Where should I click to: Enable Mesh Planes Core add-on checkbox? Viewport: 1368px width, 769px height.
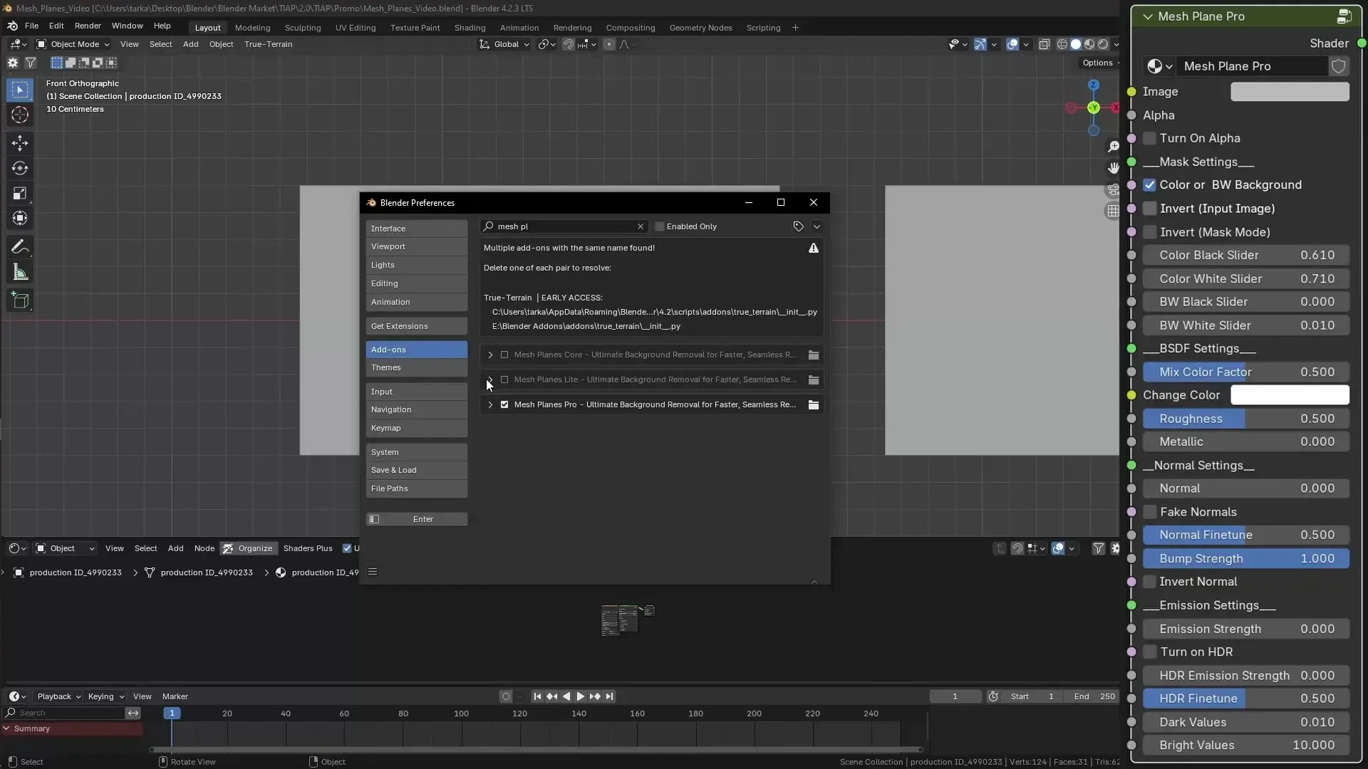point(504,355)
